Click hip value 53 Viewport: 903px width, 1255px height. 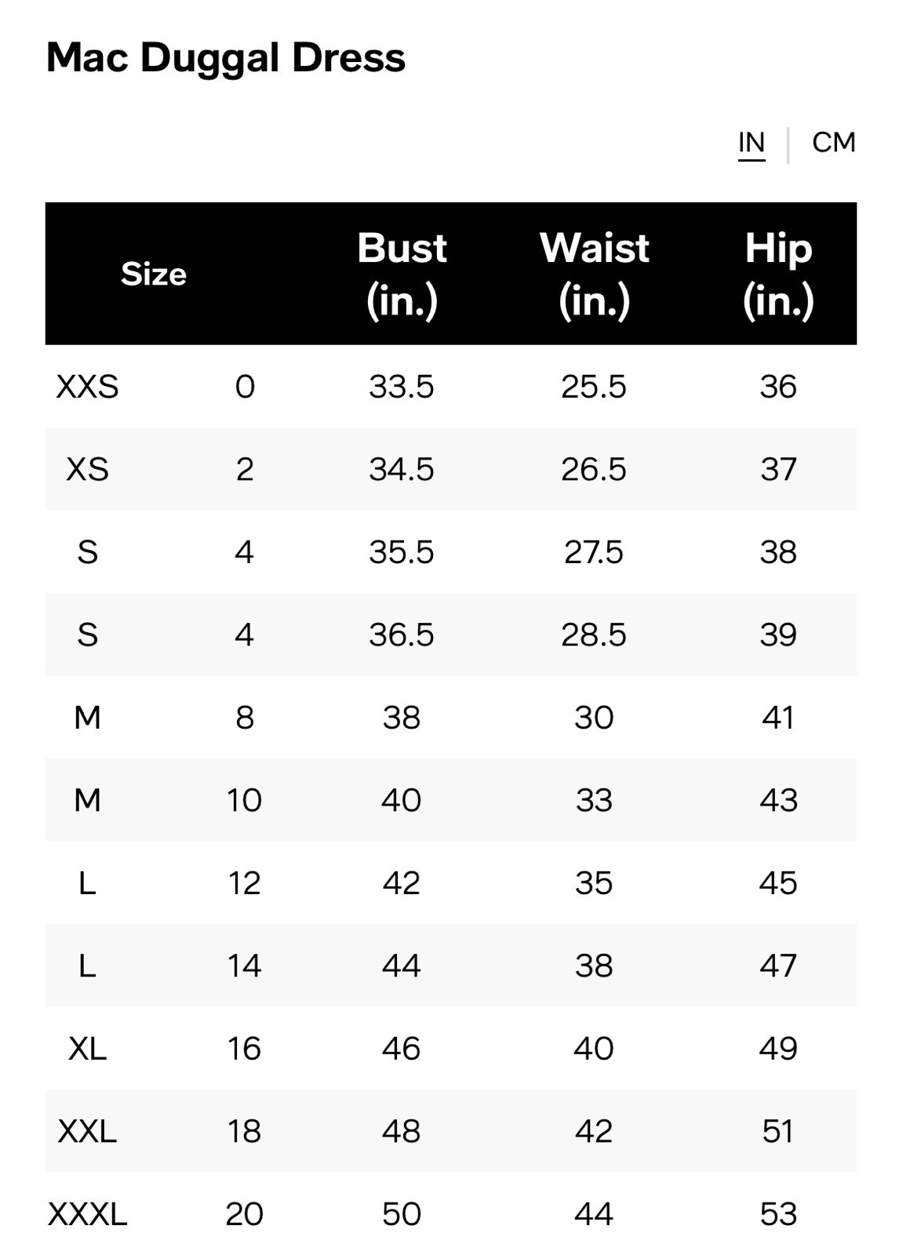(778, 1214)
